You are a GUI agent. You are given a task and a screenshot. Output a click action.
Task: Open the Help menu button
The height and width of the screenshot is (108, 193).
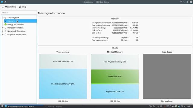(23, 7)
